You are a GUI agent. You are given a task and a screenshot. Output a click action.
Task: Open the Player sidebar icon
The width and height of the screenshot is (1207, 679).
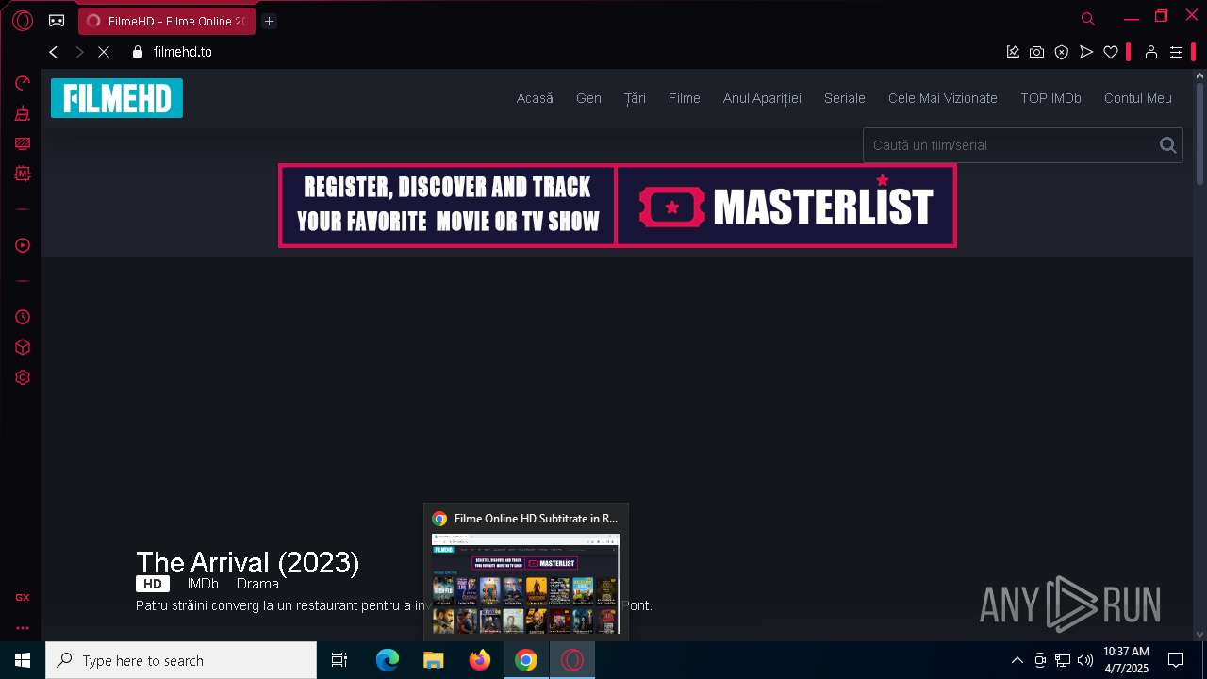[23, 245]
